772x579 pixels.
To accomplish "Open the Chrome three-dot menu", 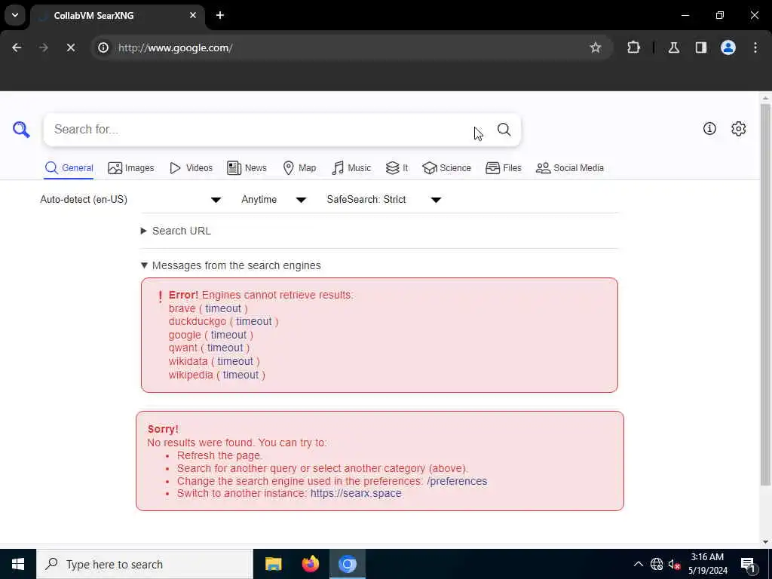I will 755,47.
